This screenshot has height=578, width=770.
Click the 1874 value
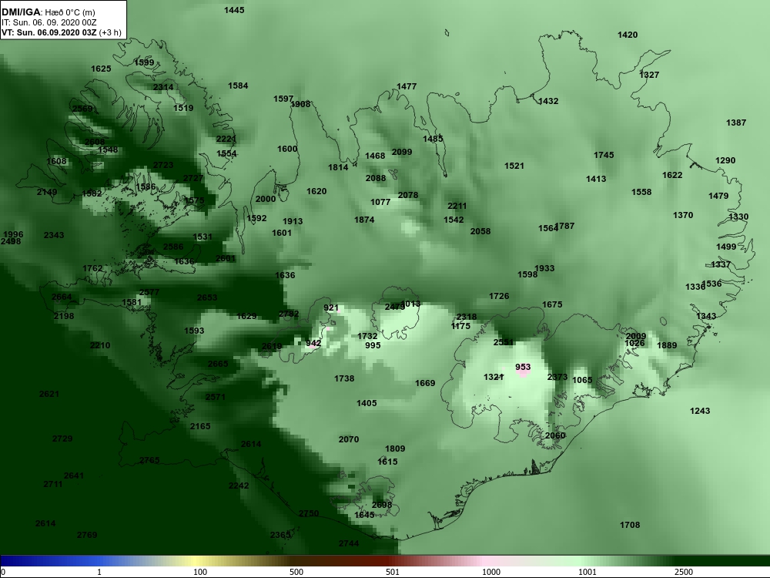click(364, 220)
